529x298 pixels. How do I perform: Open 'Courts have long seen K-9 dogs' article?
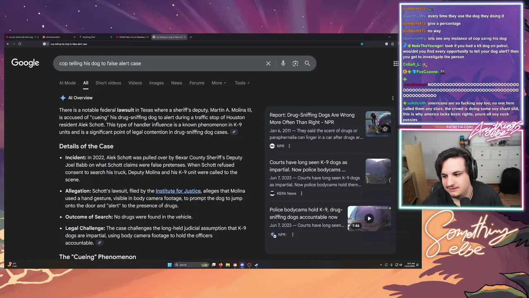(x=308, y=166)
